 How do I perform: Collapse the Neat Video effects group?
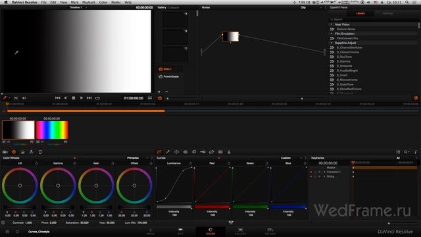[x=332, y=24]
